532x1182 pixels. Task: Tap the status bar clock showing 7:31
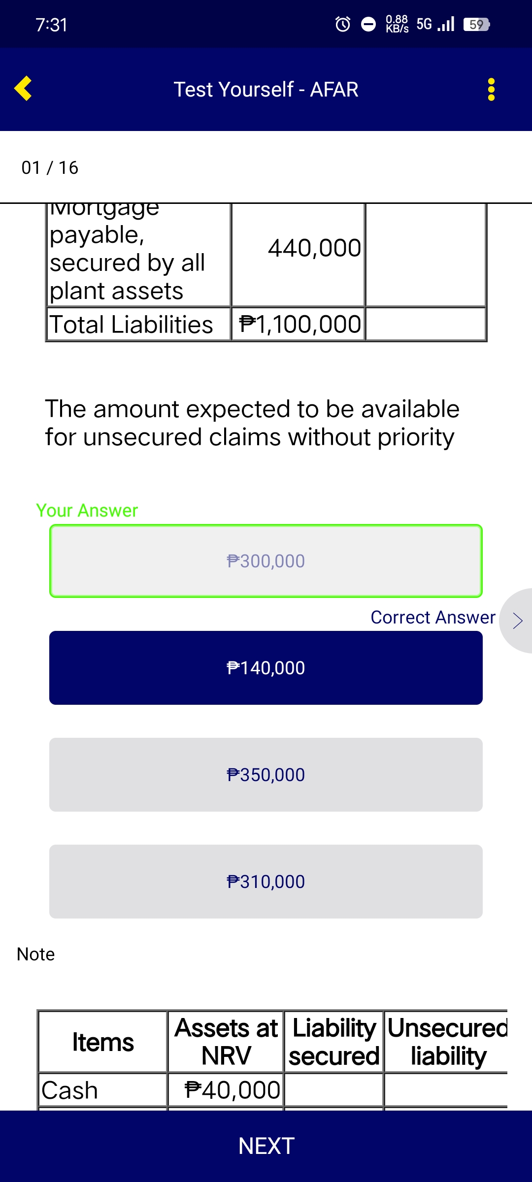51,25
